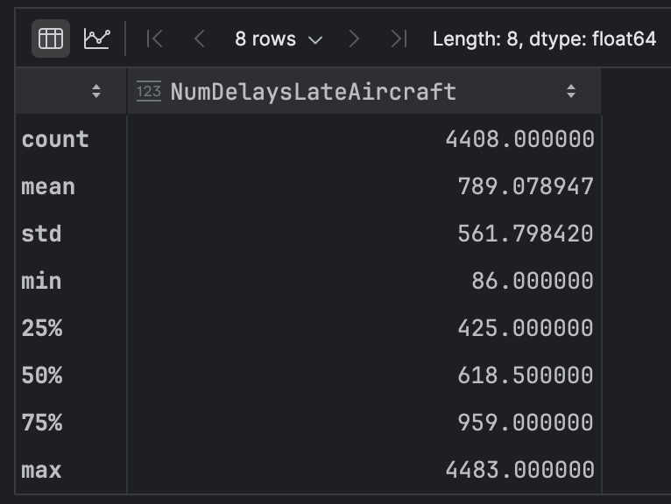Screen dimensions: 671x504
Task: Select the 'mean' row label
Action: coord(48,186)
